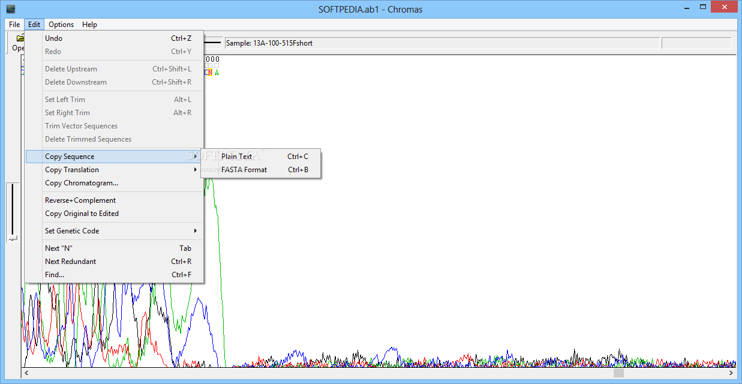Select the green A base call
This screenshot has width=742, height=384.
click(217, 73)
